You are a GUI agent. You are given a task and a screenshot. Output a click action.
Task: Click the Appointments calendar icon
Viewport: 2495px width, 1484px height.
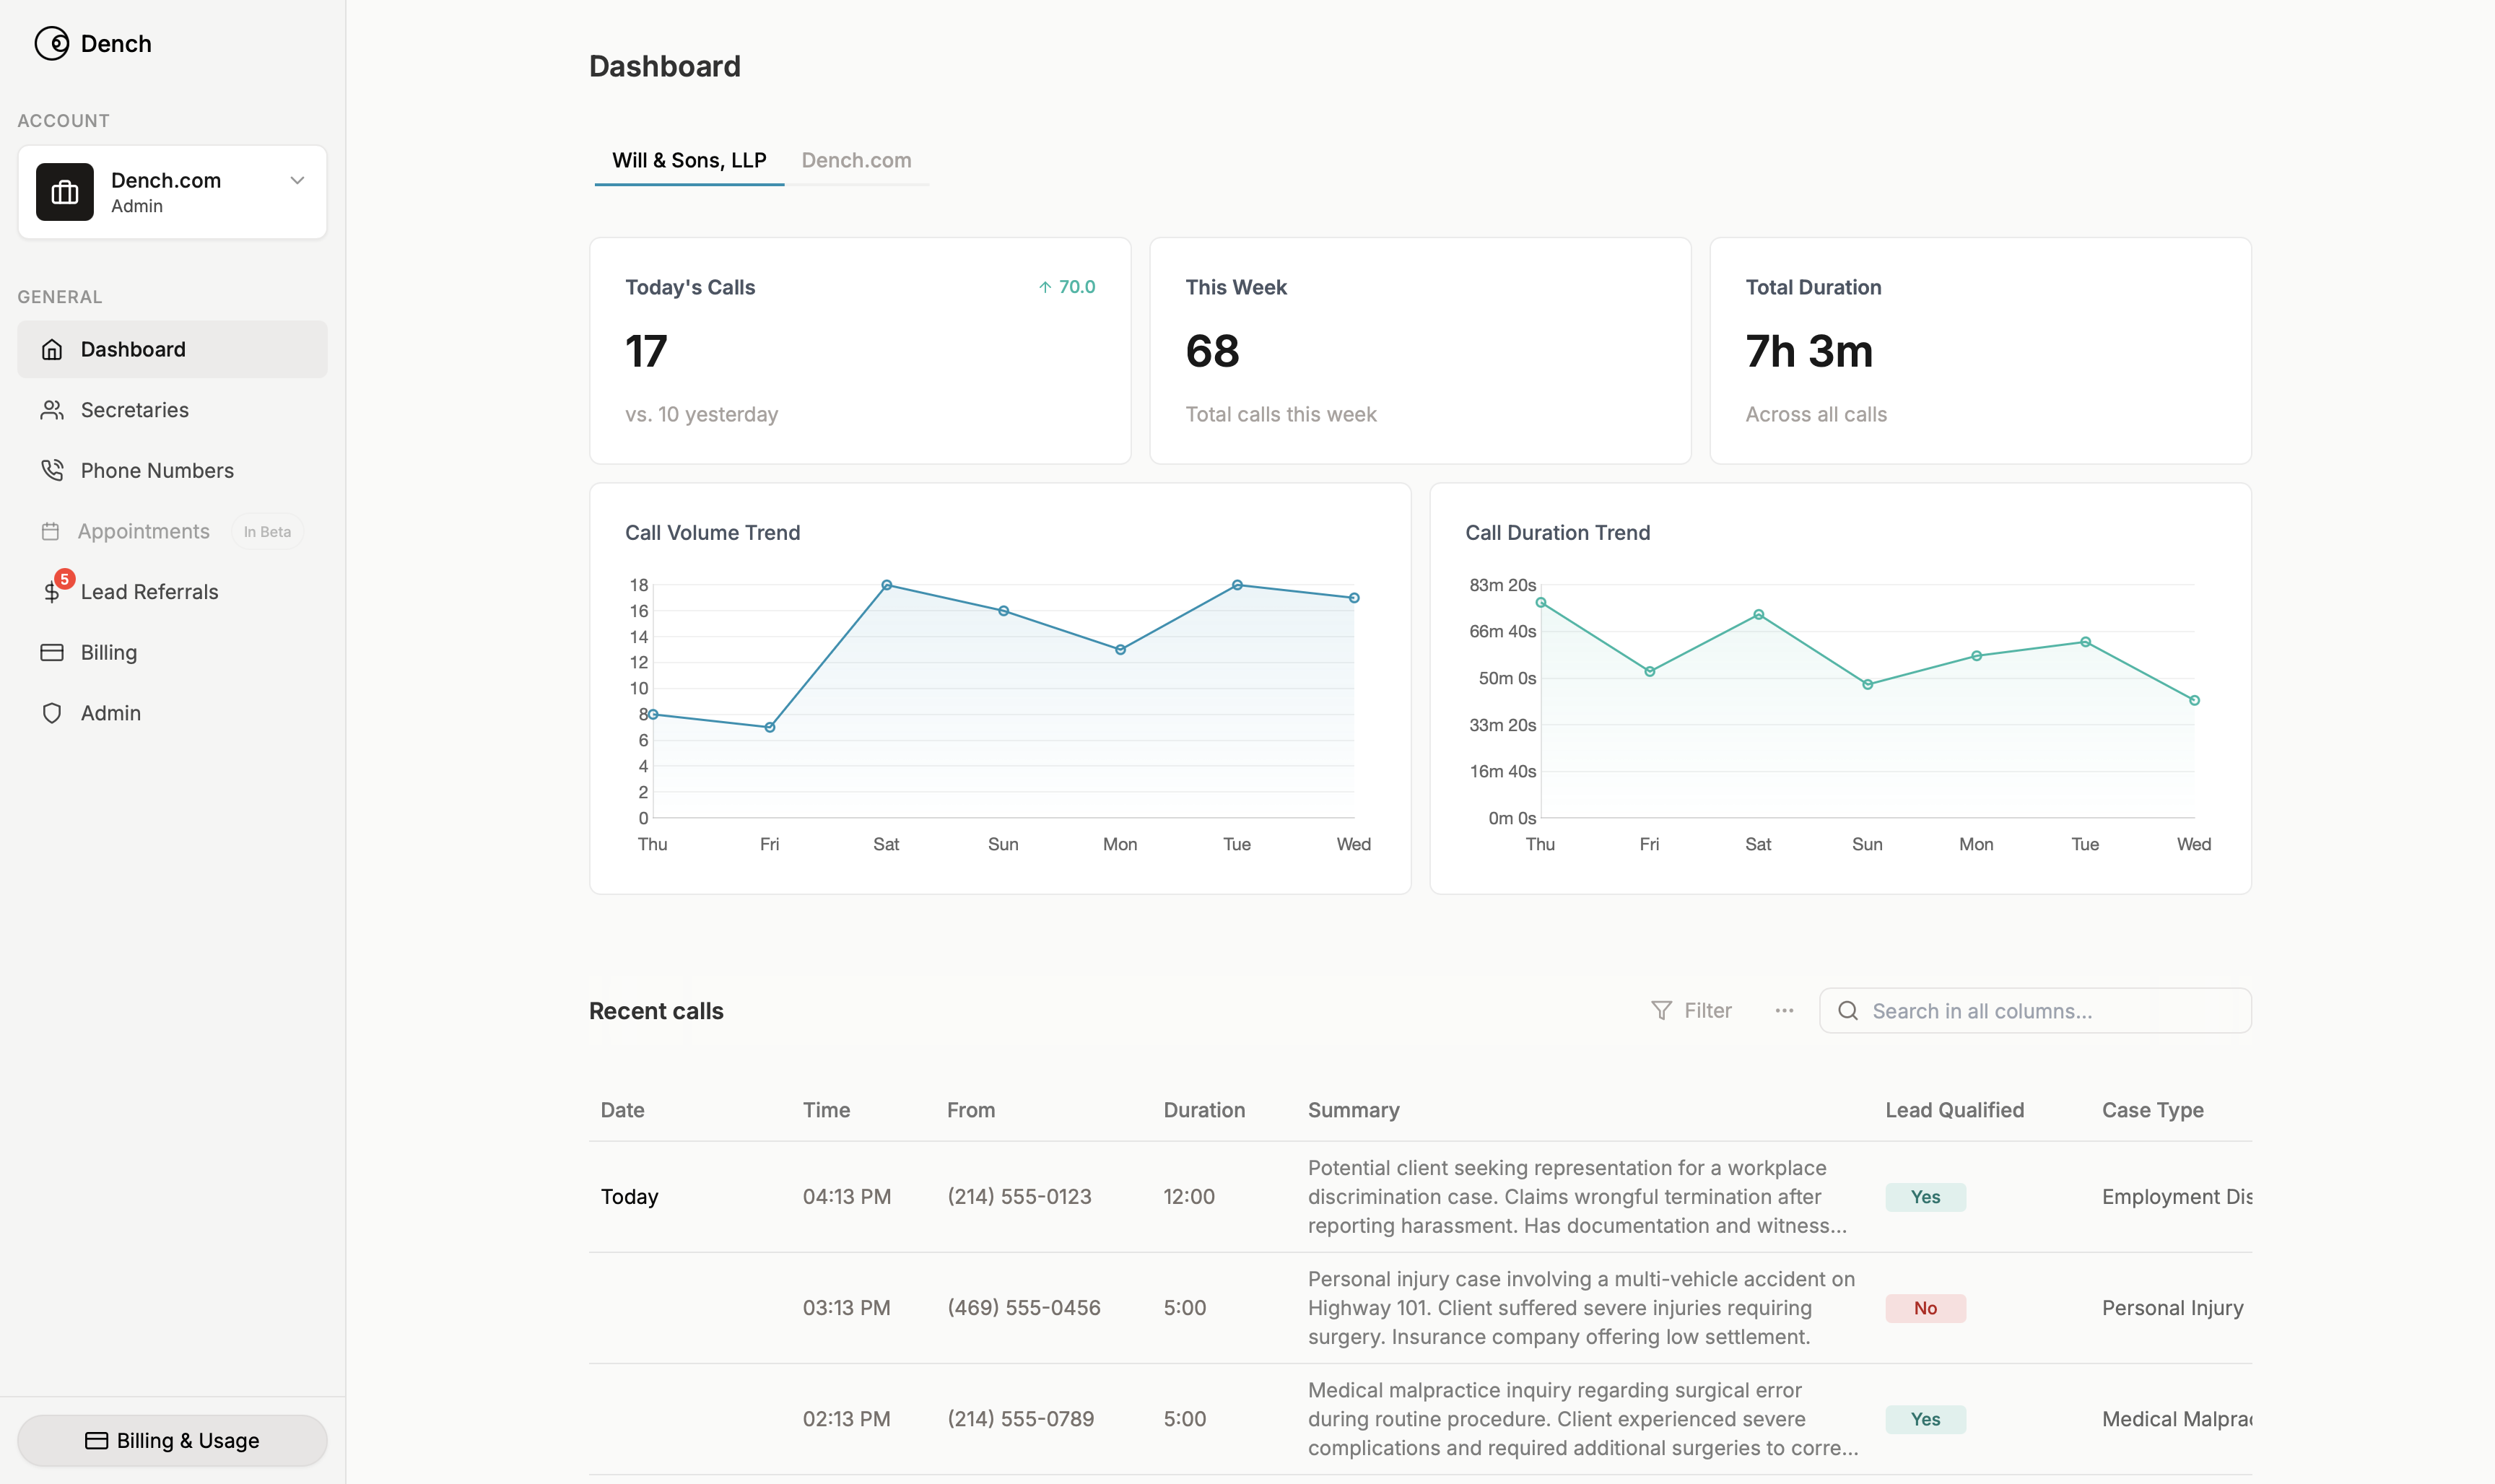pos(50,531)
